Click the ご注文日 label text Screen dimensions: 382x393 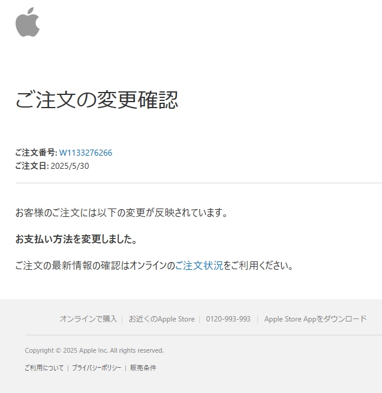(x=32, y=166)
